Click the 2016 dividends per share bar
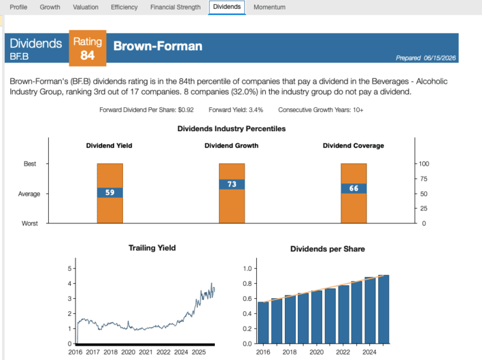The image size is (482, 360). click(263, 323)
